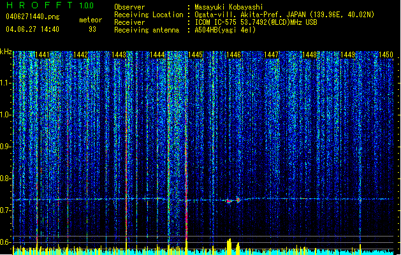
Task: Click the 1446 time marker
Action: tap(234, 55)
